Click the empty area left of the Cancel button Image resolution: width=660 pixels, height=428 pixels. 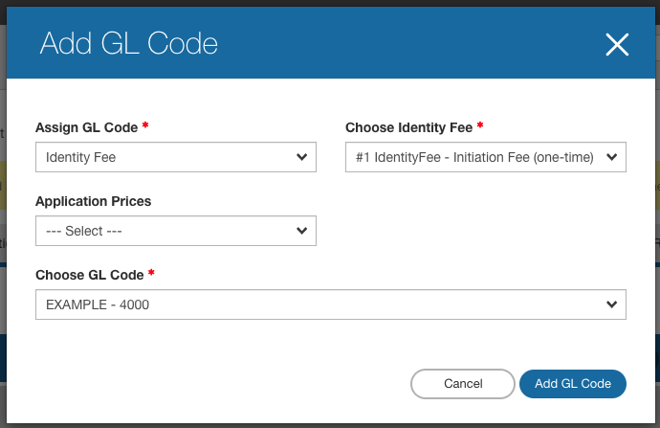220,383
